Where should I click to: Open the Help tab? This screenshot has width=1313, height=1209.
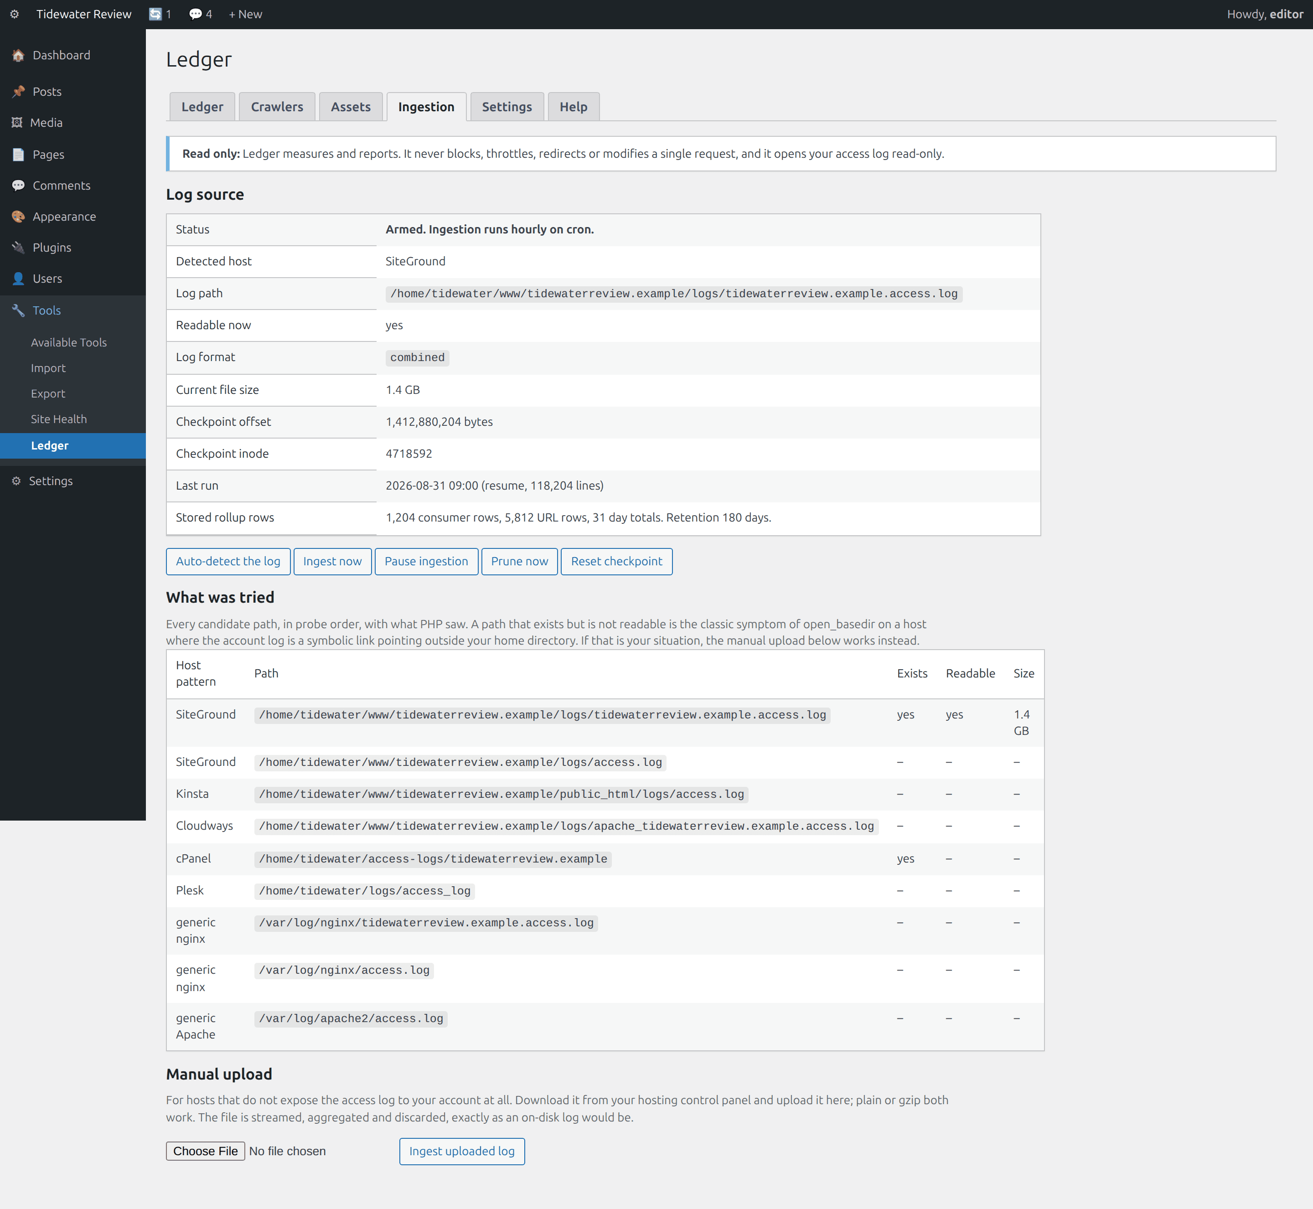pyautogui.click(x=573, y=107)
